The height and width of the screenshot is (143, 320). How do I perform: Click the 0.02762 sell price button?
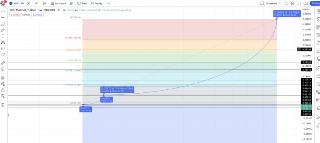(x=15, y=15)
